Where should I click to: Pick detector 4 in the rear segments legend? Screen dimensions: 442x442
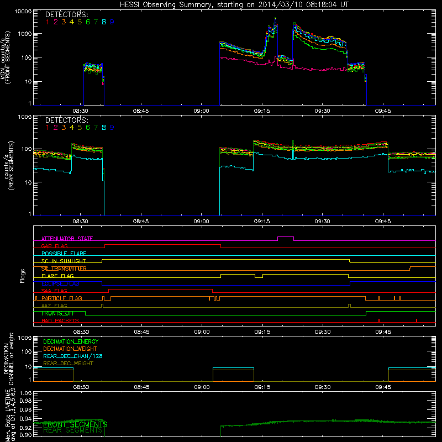click(72, 128)
